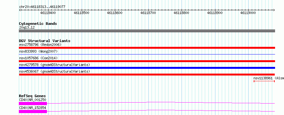This screenshot has width=284, height=115.
Task: Click the left arrow of the ruler
Action: pyautogui.click(x=20, y=10)
